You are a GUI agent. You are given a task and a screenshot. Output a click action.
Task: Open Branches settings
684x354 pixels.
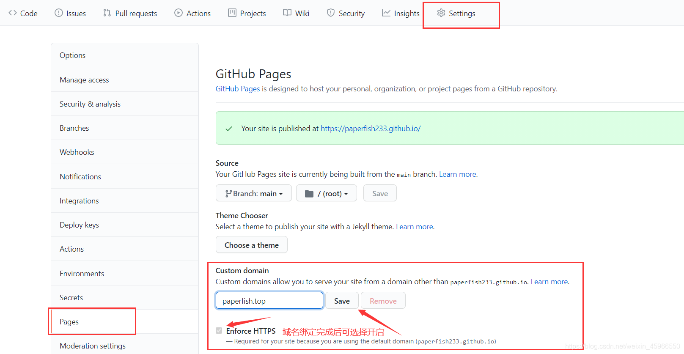[x=125, y=128]
